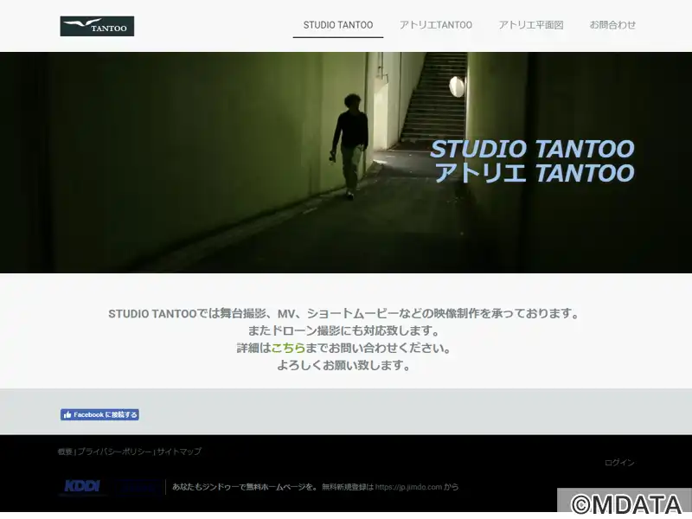This screenshot has width=692, height=519.
Task: Click the TANTOO bird logo
Action: point(97,26)
